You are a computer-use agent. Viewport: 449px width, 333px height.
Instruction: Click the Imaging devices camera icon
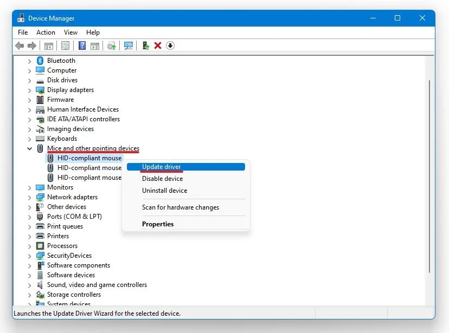(x=40, y=129)
